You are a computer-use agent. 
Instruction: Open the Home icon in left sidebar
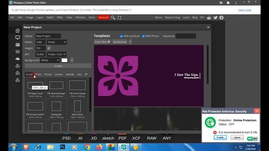(x=18, y=31)
